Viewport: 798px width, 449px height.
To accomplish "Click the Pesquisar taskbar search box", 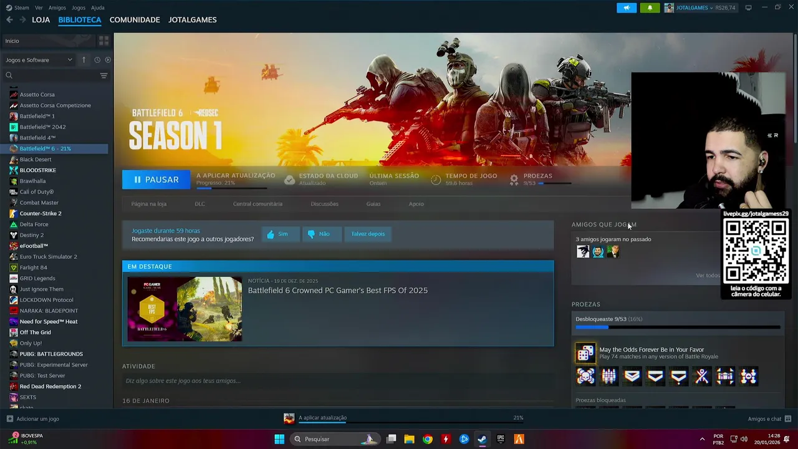I will tap(335, 439).
